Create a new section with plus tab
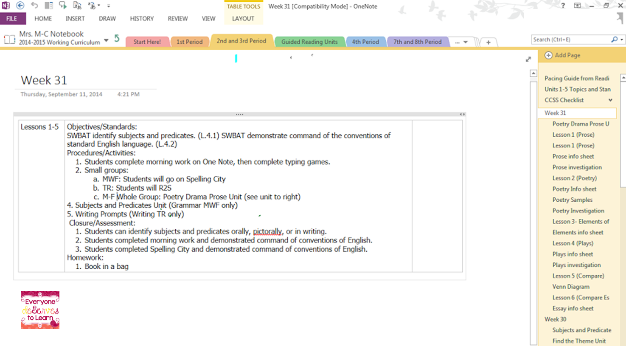This screenshot has height=346, width=626. tap(488, 42)
